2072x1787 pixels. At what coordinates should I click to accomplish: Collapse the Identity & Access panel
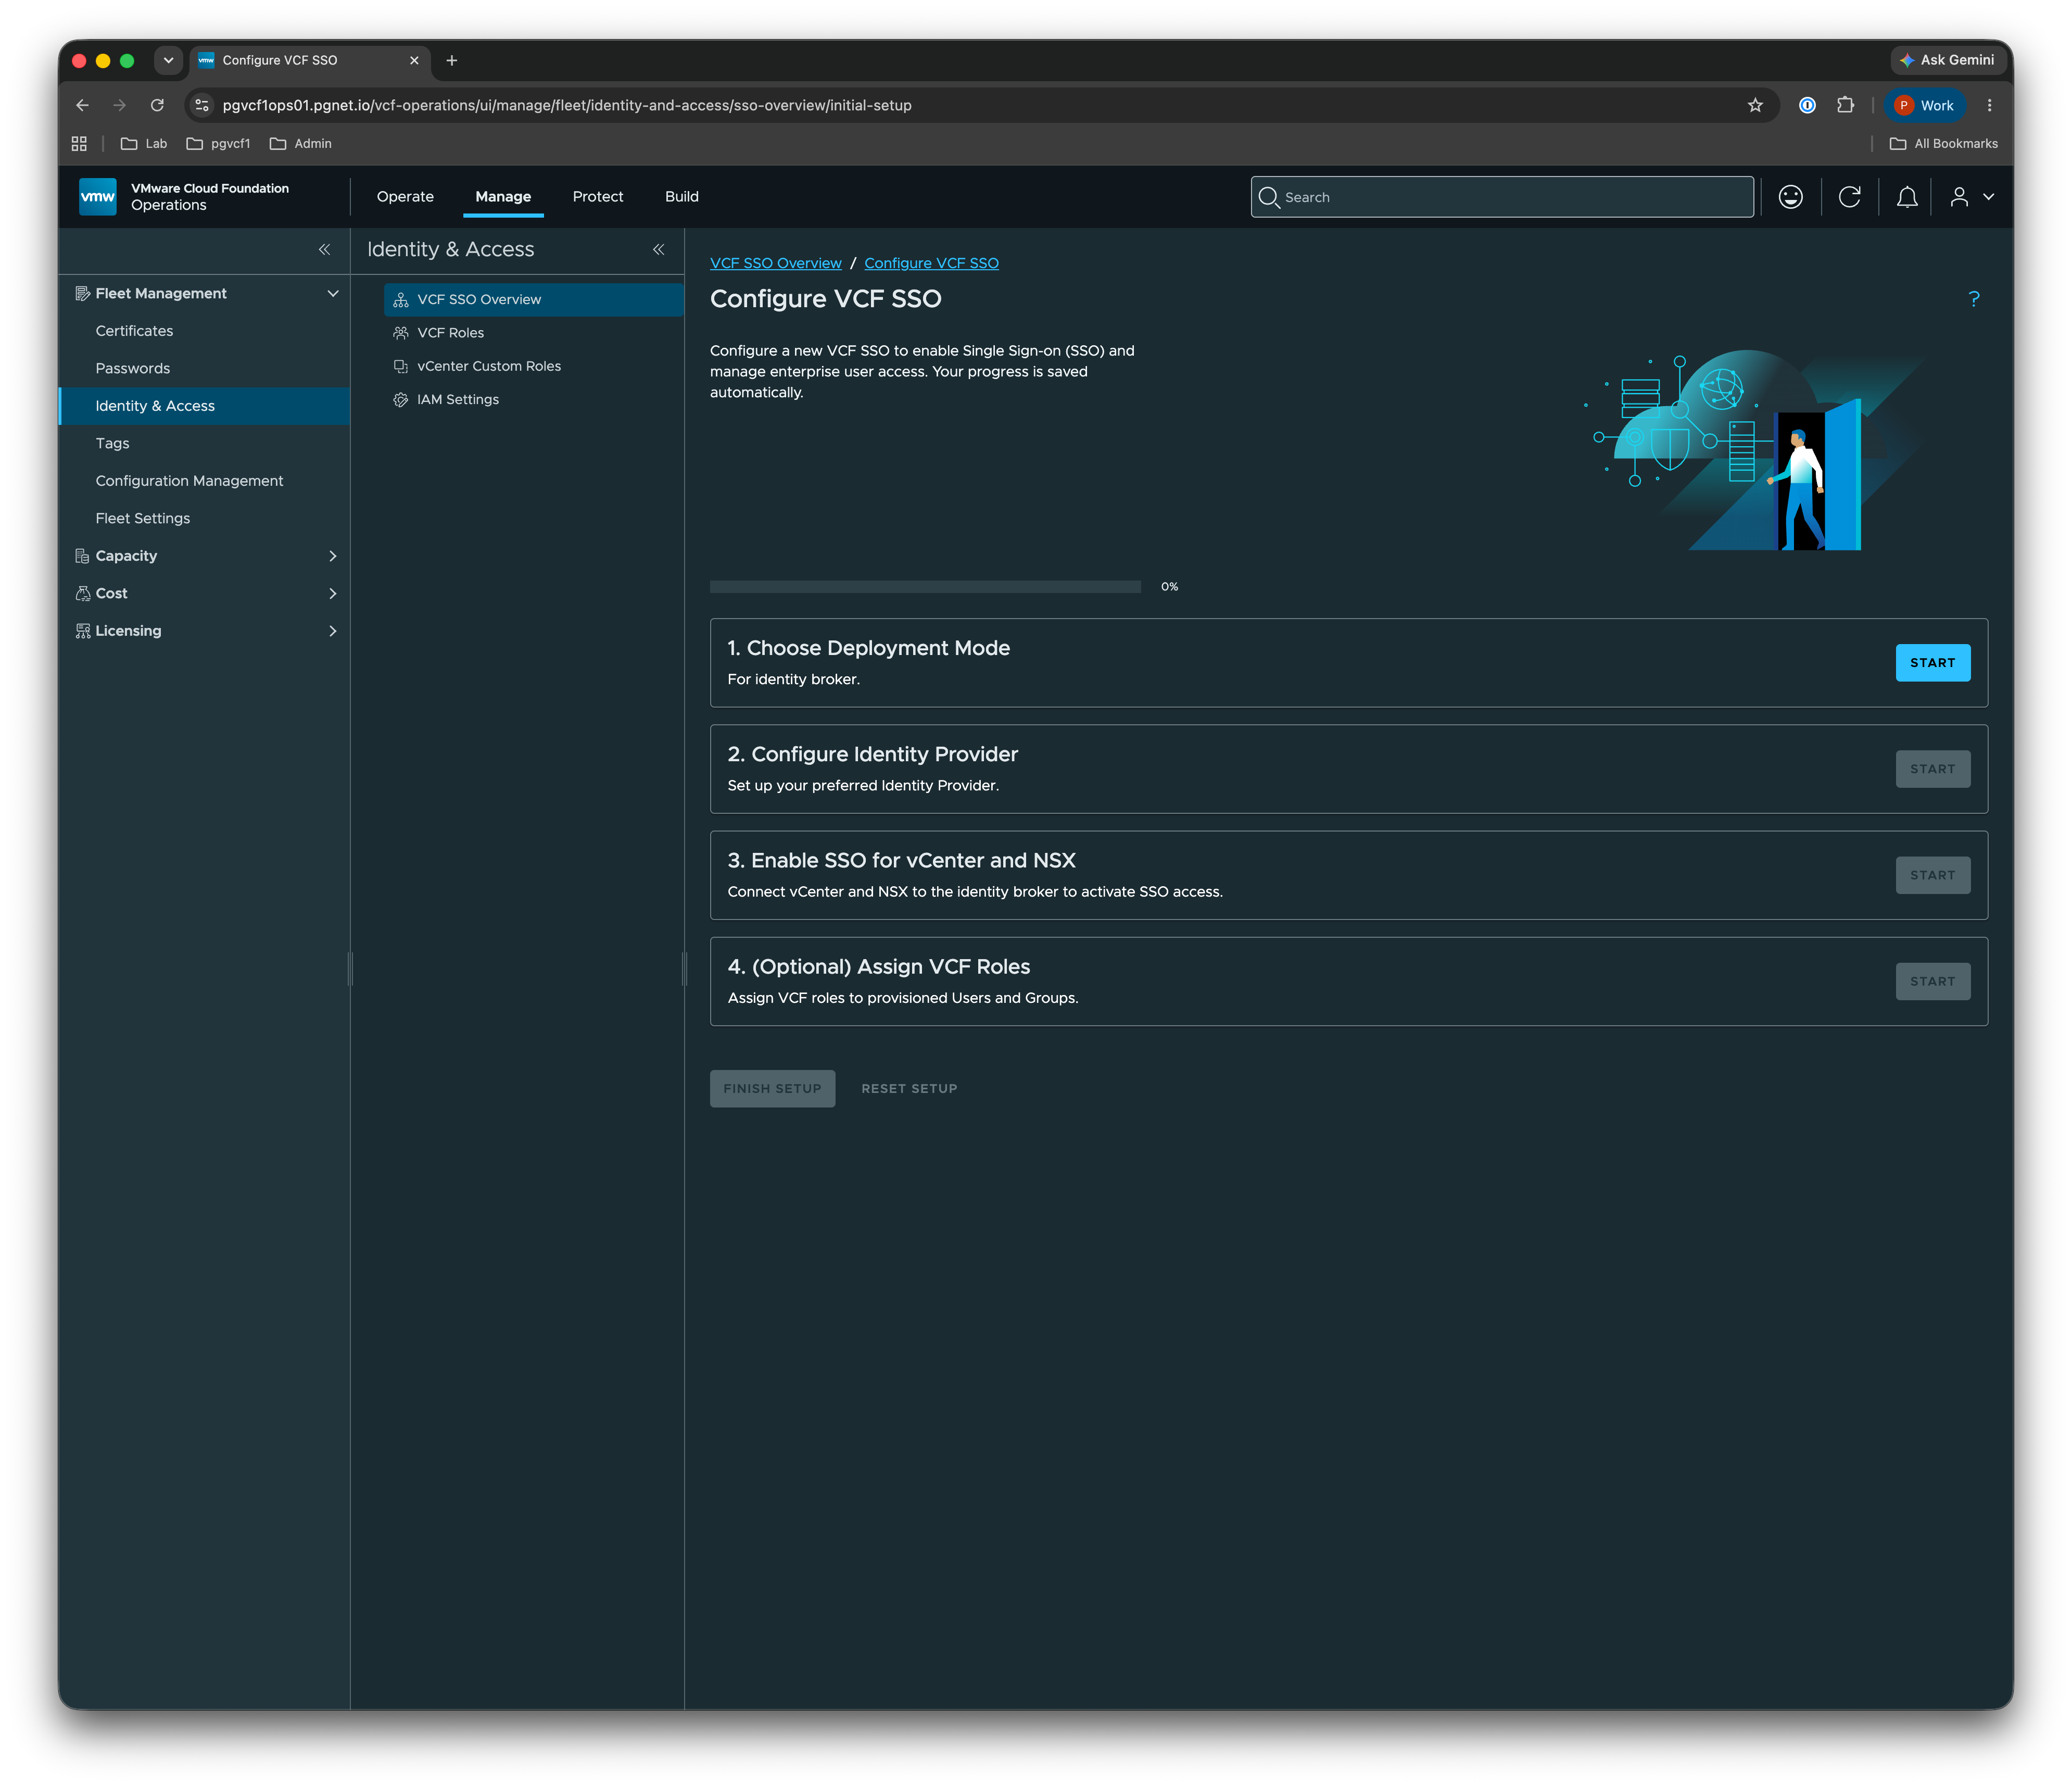coord(658,249)
